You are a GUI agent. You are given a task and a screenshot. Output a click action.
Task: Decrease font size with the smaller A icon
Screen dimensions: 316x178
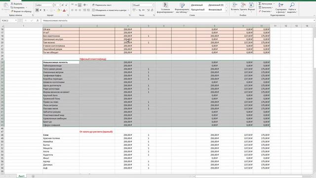coord(66,5)
